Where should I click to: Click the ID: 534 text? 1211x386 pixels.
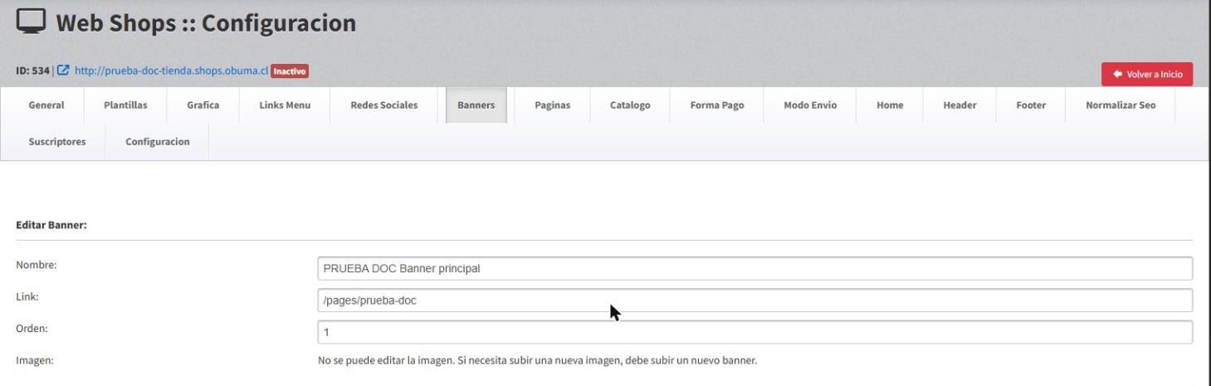click(x=33, y=71)
